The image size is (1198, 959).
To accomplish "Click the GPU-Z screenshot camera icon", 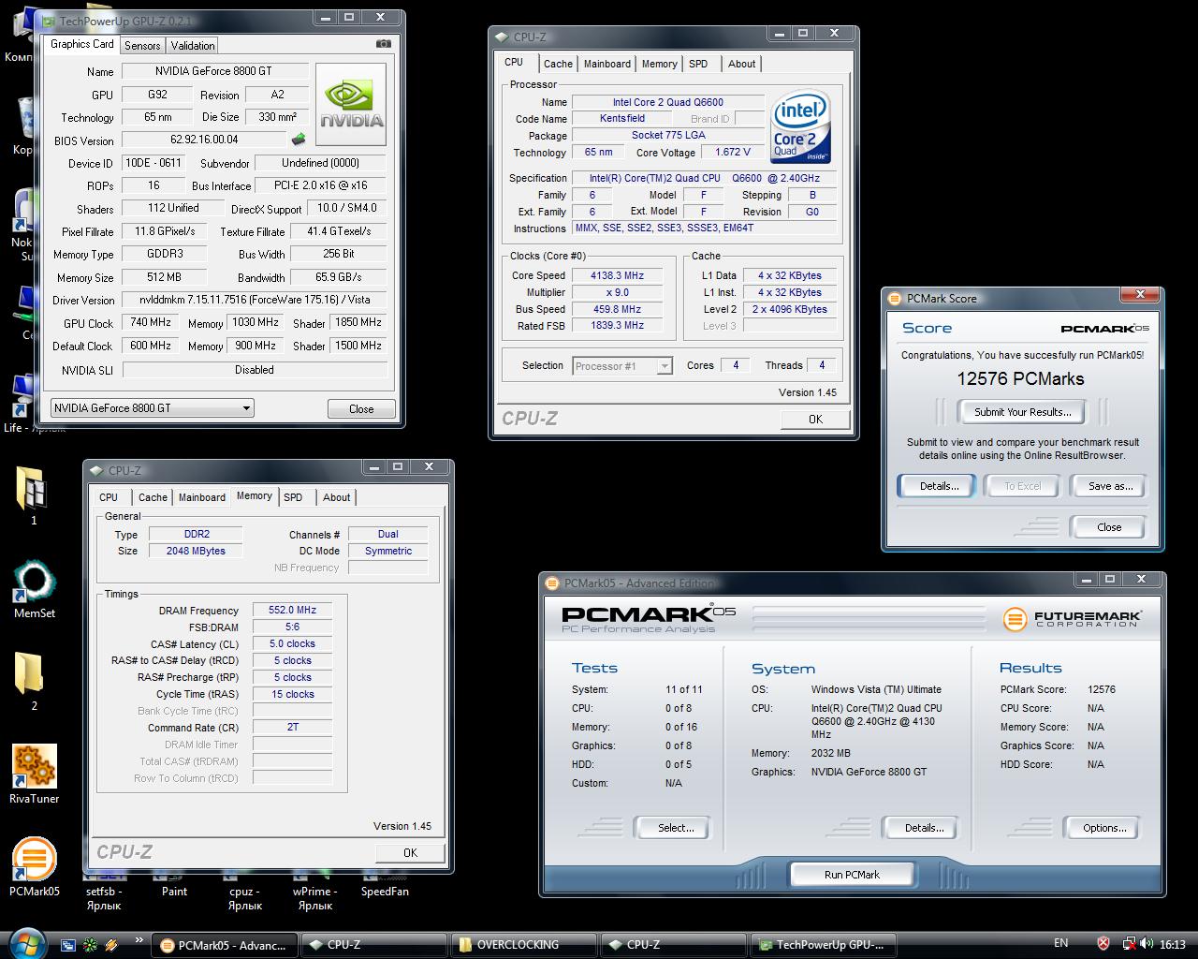I will point(383,44).
